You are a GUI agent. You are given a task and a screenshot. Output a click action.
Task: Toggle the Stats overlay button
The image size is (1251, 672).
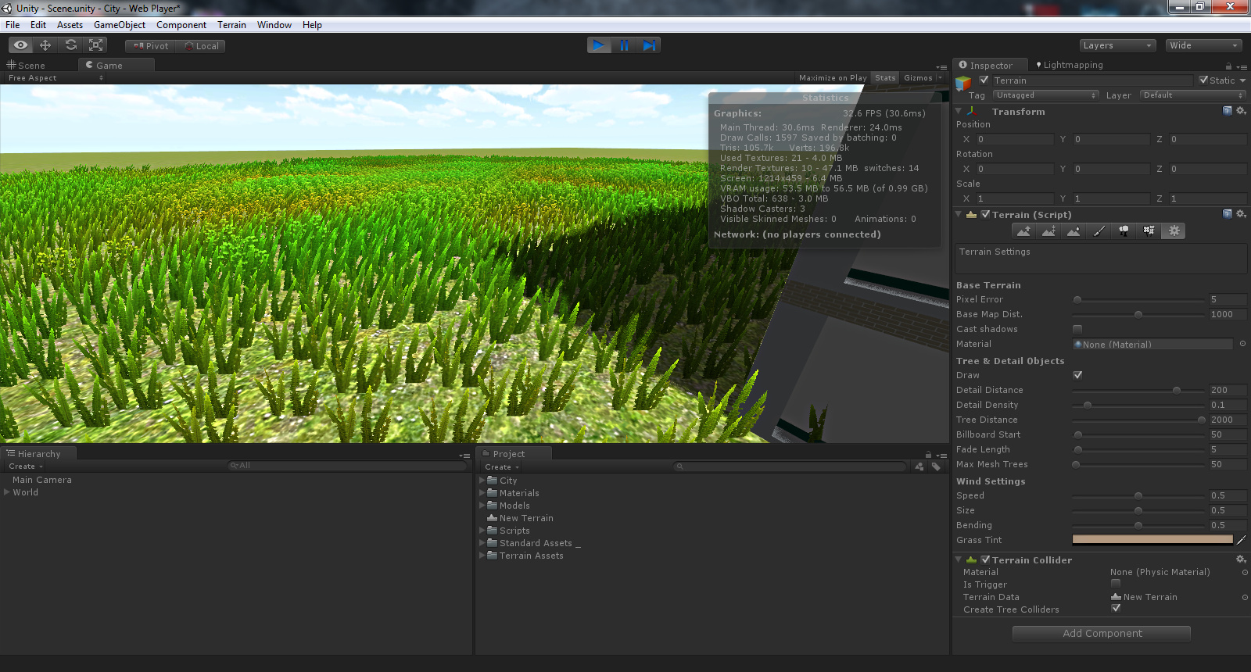click(x=885, y=78)
